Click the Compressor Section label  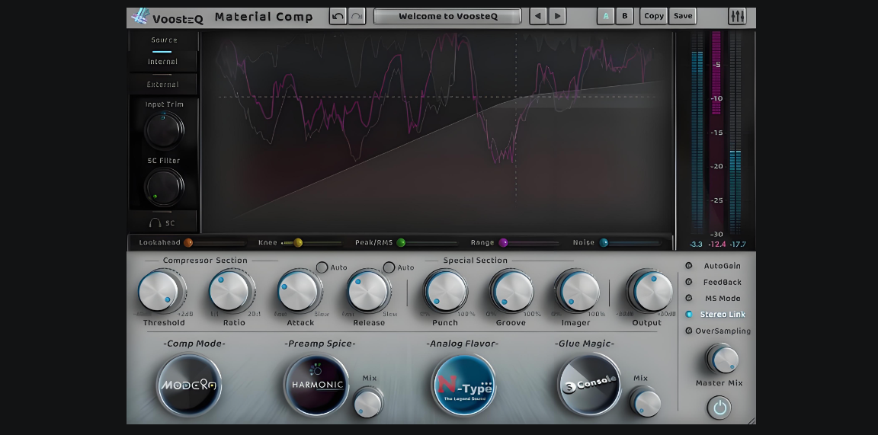pyautogui.click(x=205, y=261)
